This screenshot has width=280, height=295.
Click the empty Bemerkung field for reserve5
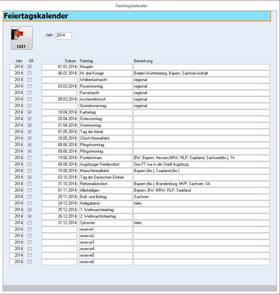(x=202, y=256)
